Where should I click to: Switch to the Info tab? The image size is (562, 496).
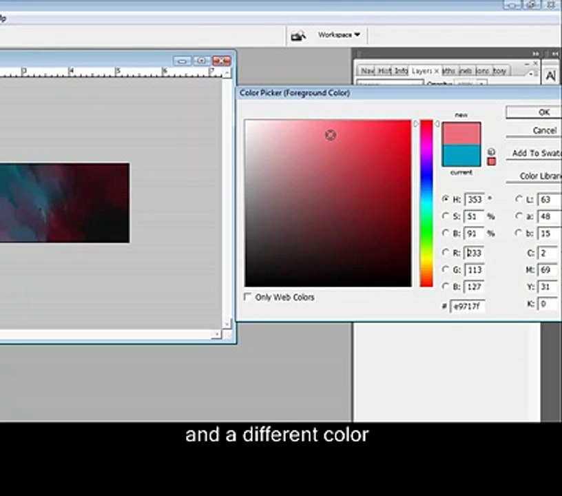401,71
